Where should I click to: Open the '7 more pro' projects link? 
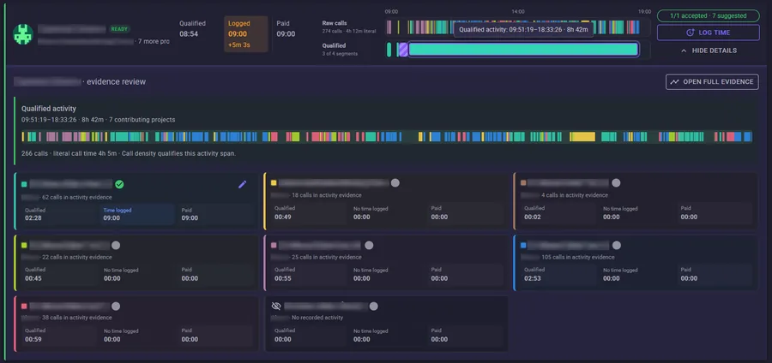pyautogui.click(x=154, y=42)
